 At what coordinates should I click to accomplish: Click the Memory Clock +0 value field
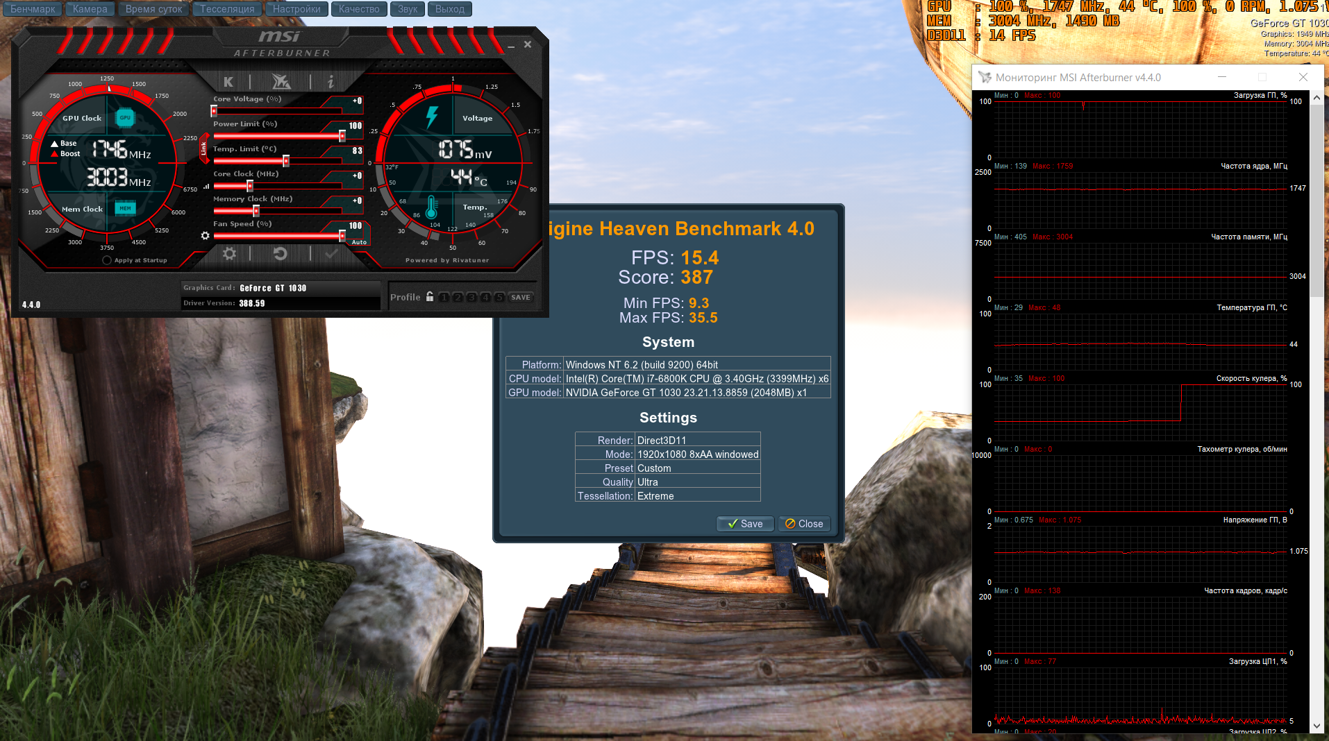coord(357,201)
